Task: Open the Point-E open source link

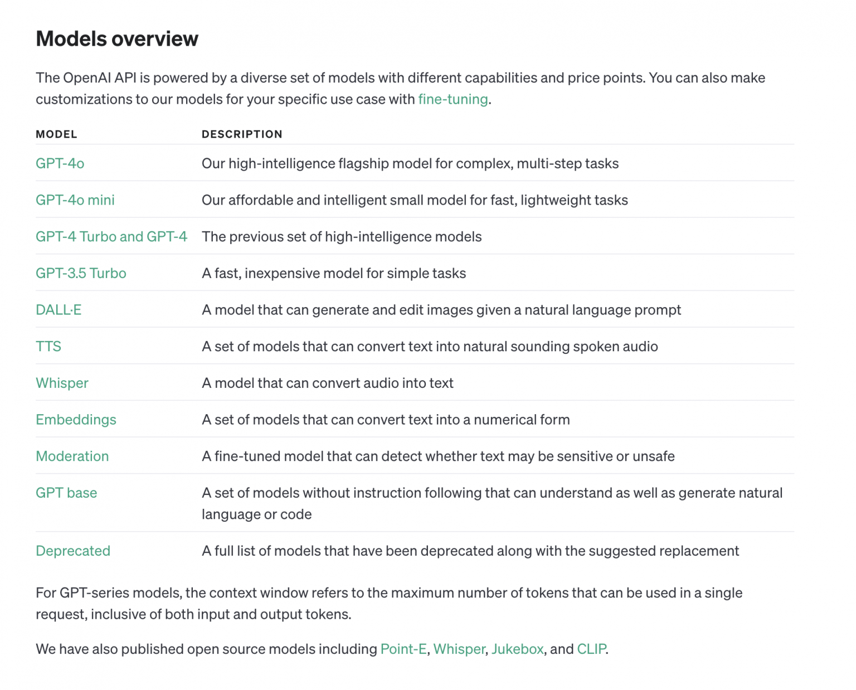Action: 403,649
